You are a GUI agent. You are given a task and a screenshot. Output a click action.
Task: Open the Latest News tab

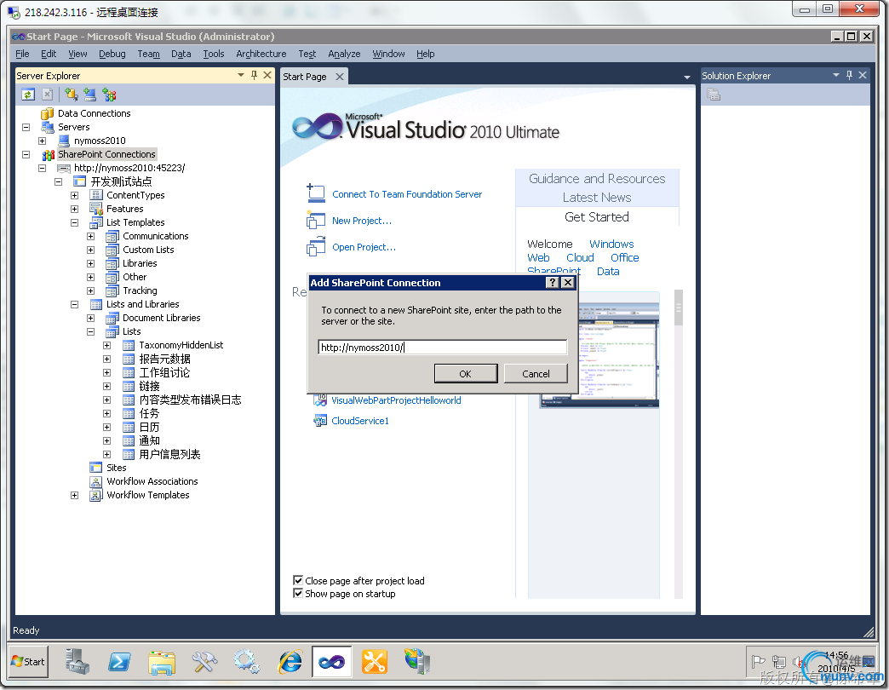click(x=597, y=198)
